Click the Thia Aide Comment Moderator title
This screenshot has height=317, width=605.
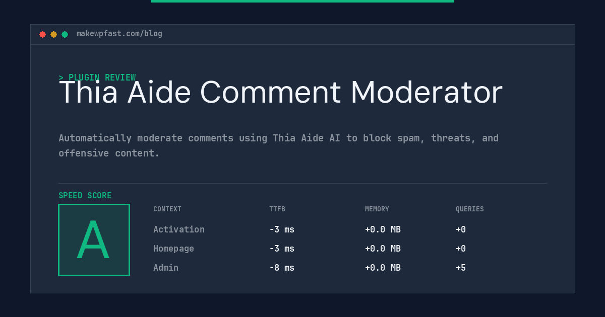[280, 93]
